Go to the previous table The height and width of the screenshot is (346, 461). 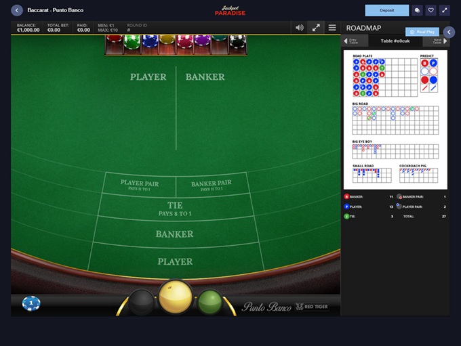354,41
